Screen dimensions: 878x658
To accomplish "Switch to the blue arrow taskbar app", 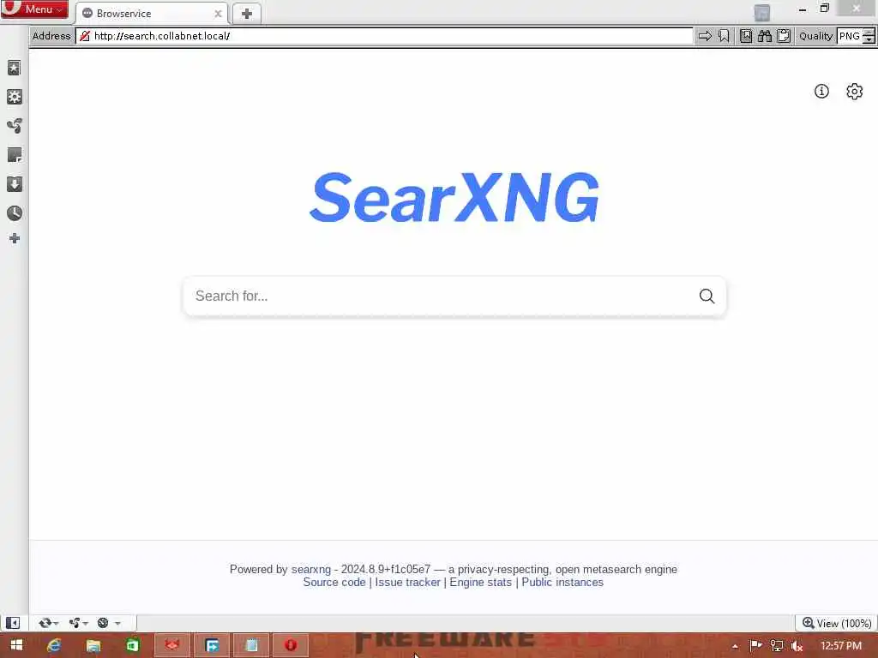I will 213,646.
